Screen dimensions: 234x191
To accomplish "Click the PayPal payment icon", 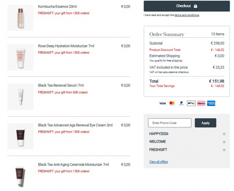I will pos(181,103).
